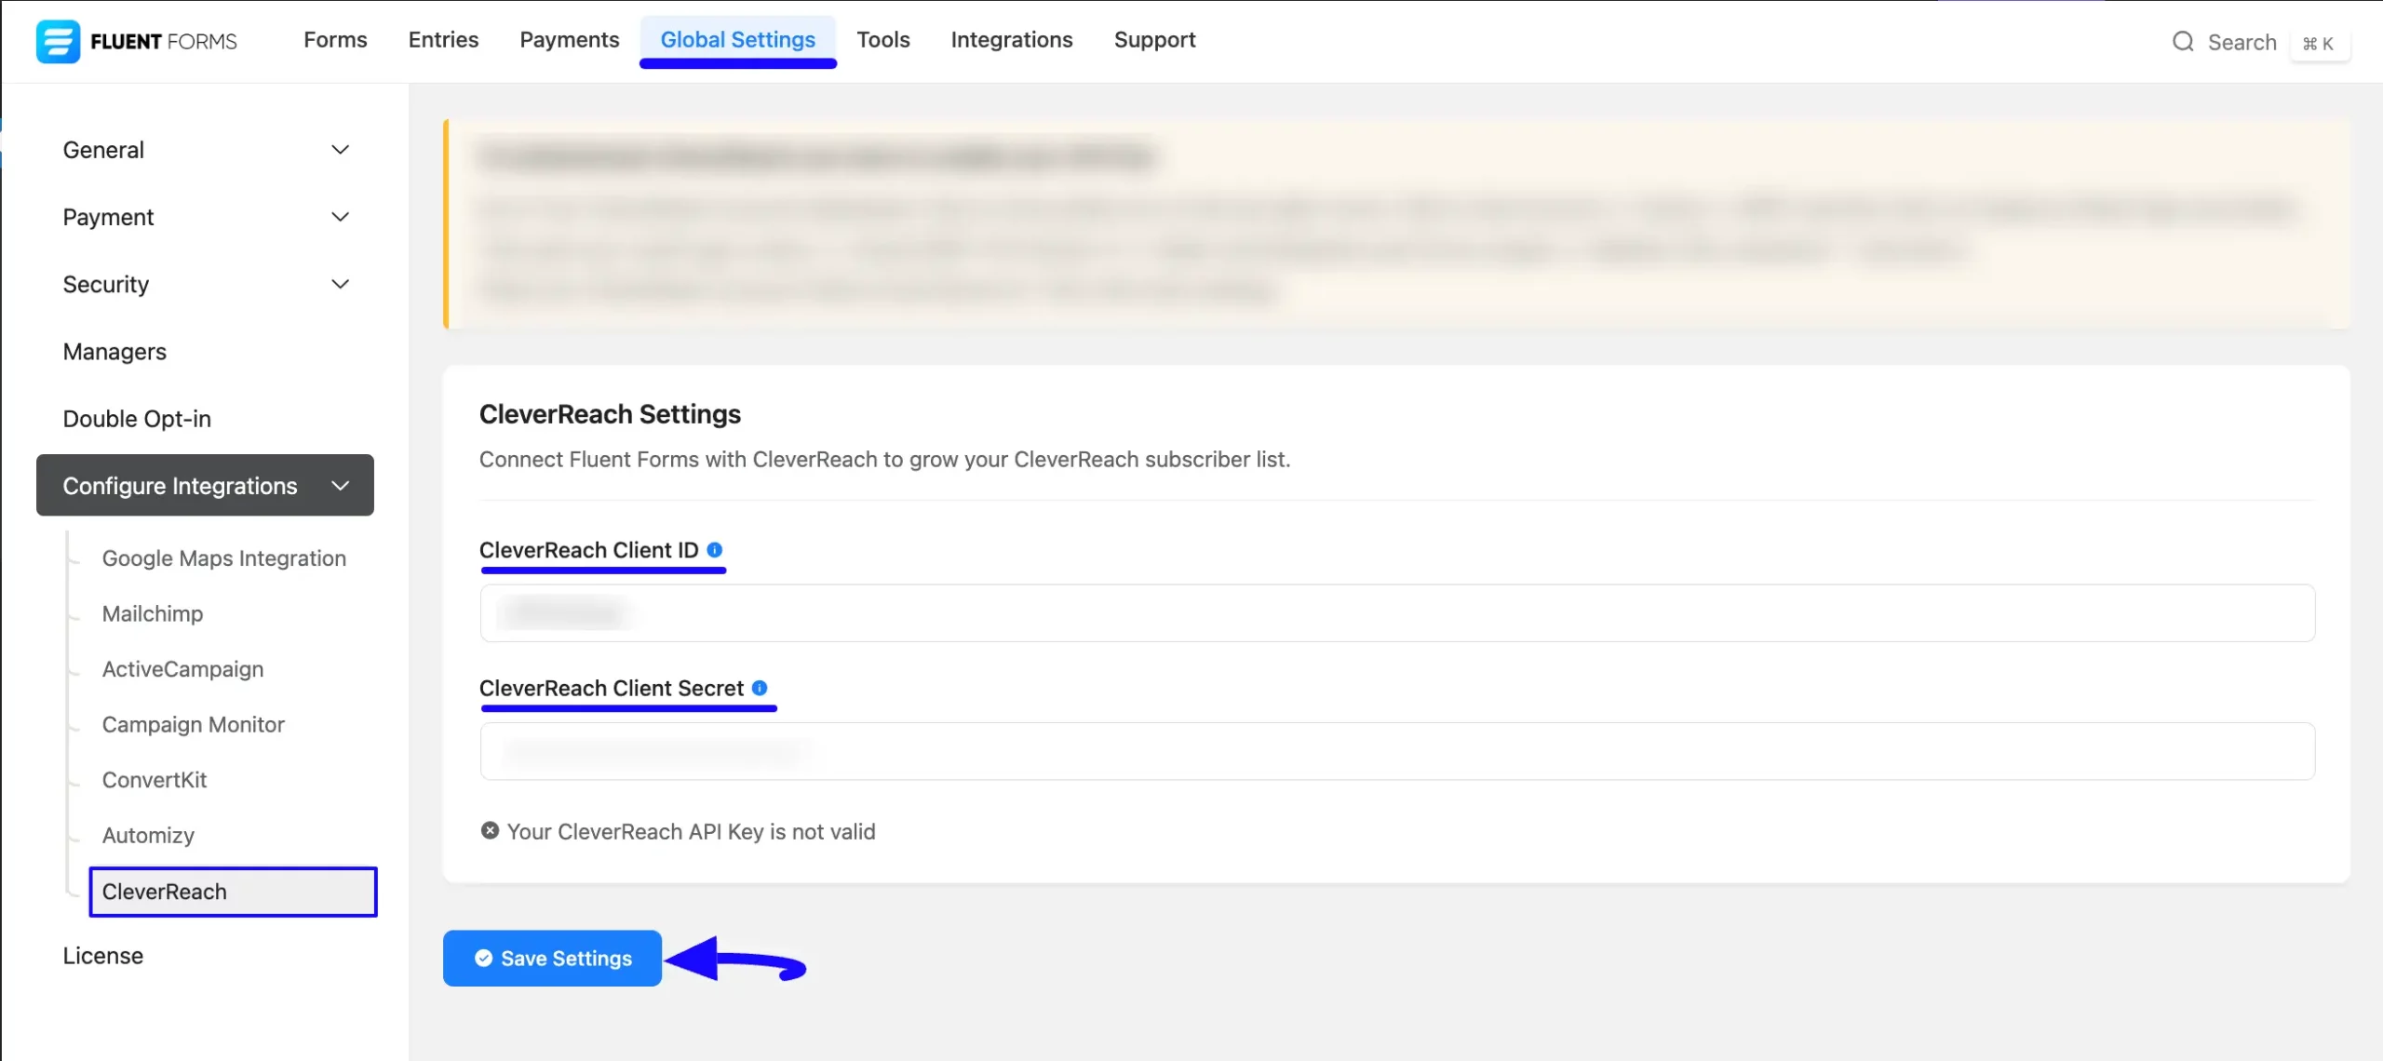Open the Managers sidebar section
Image resolution: width=2383 pixels, height=1061 pixels.
coord(114,352)
